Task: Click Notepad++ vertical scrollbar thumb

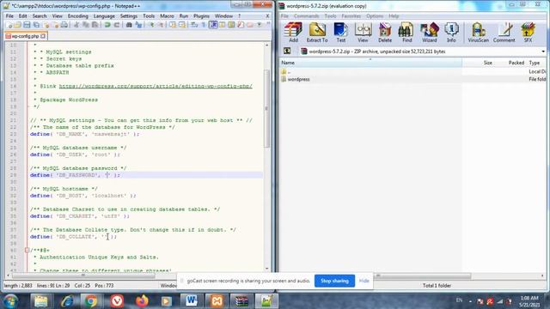Action: (266, 109)
